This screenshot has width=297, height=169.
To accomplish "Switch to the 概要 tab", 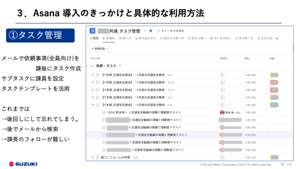I will 94,38.
